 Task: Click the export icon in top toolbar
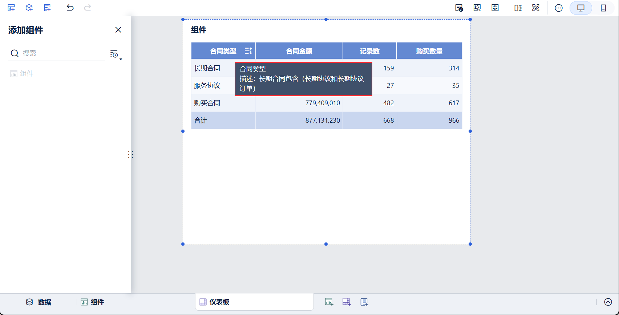point(518,8)
